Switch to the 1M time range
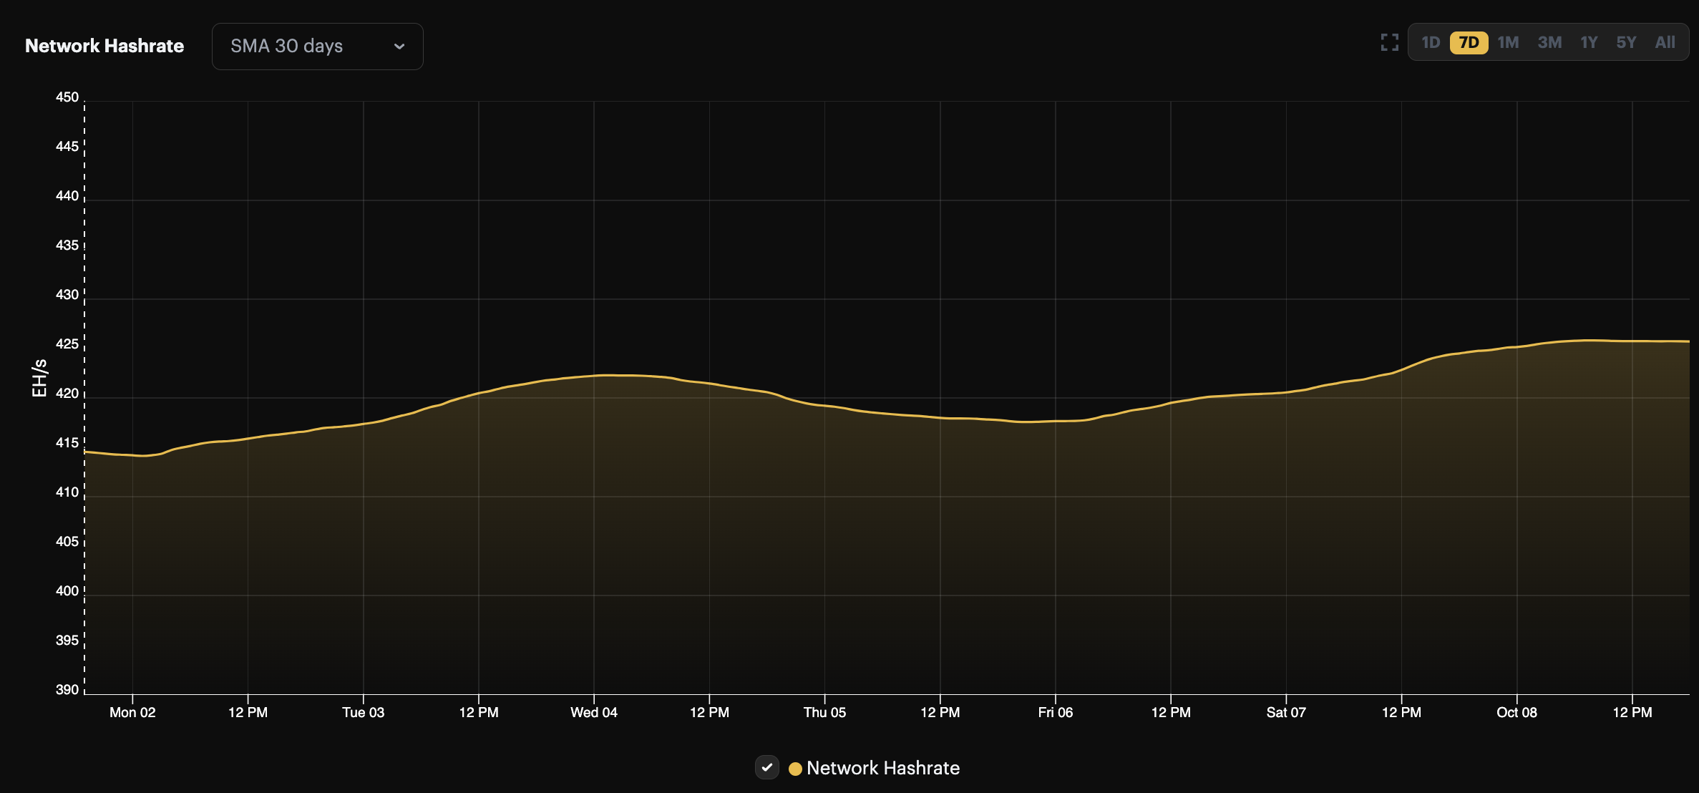This screenshot has width=1699, height=793. coord(1508,42)
